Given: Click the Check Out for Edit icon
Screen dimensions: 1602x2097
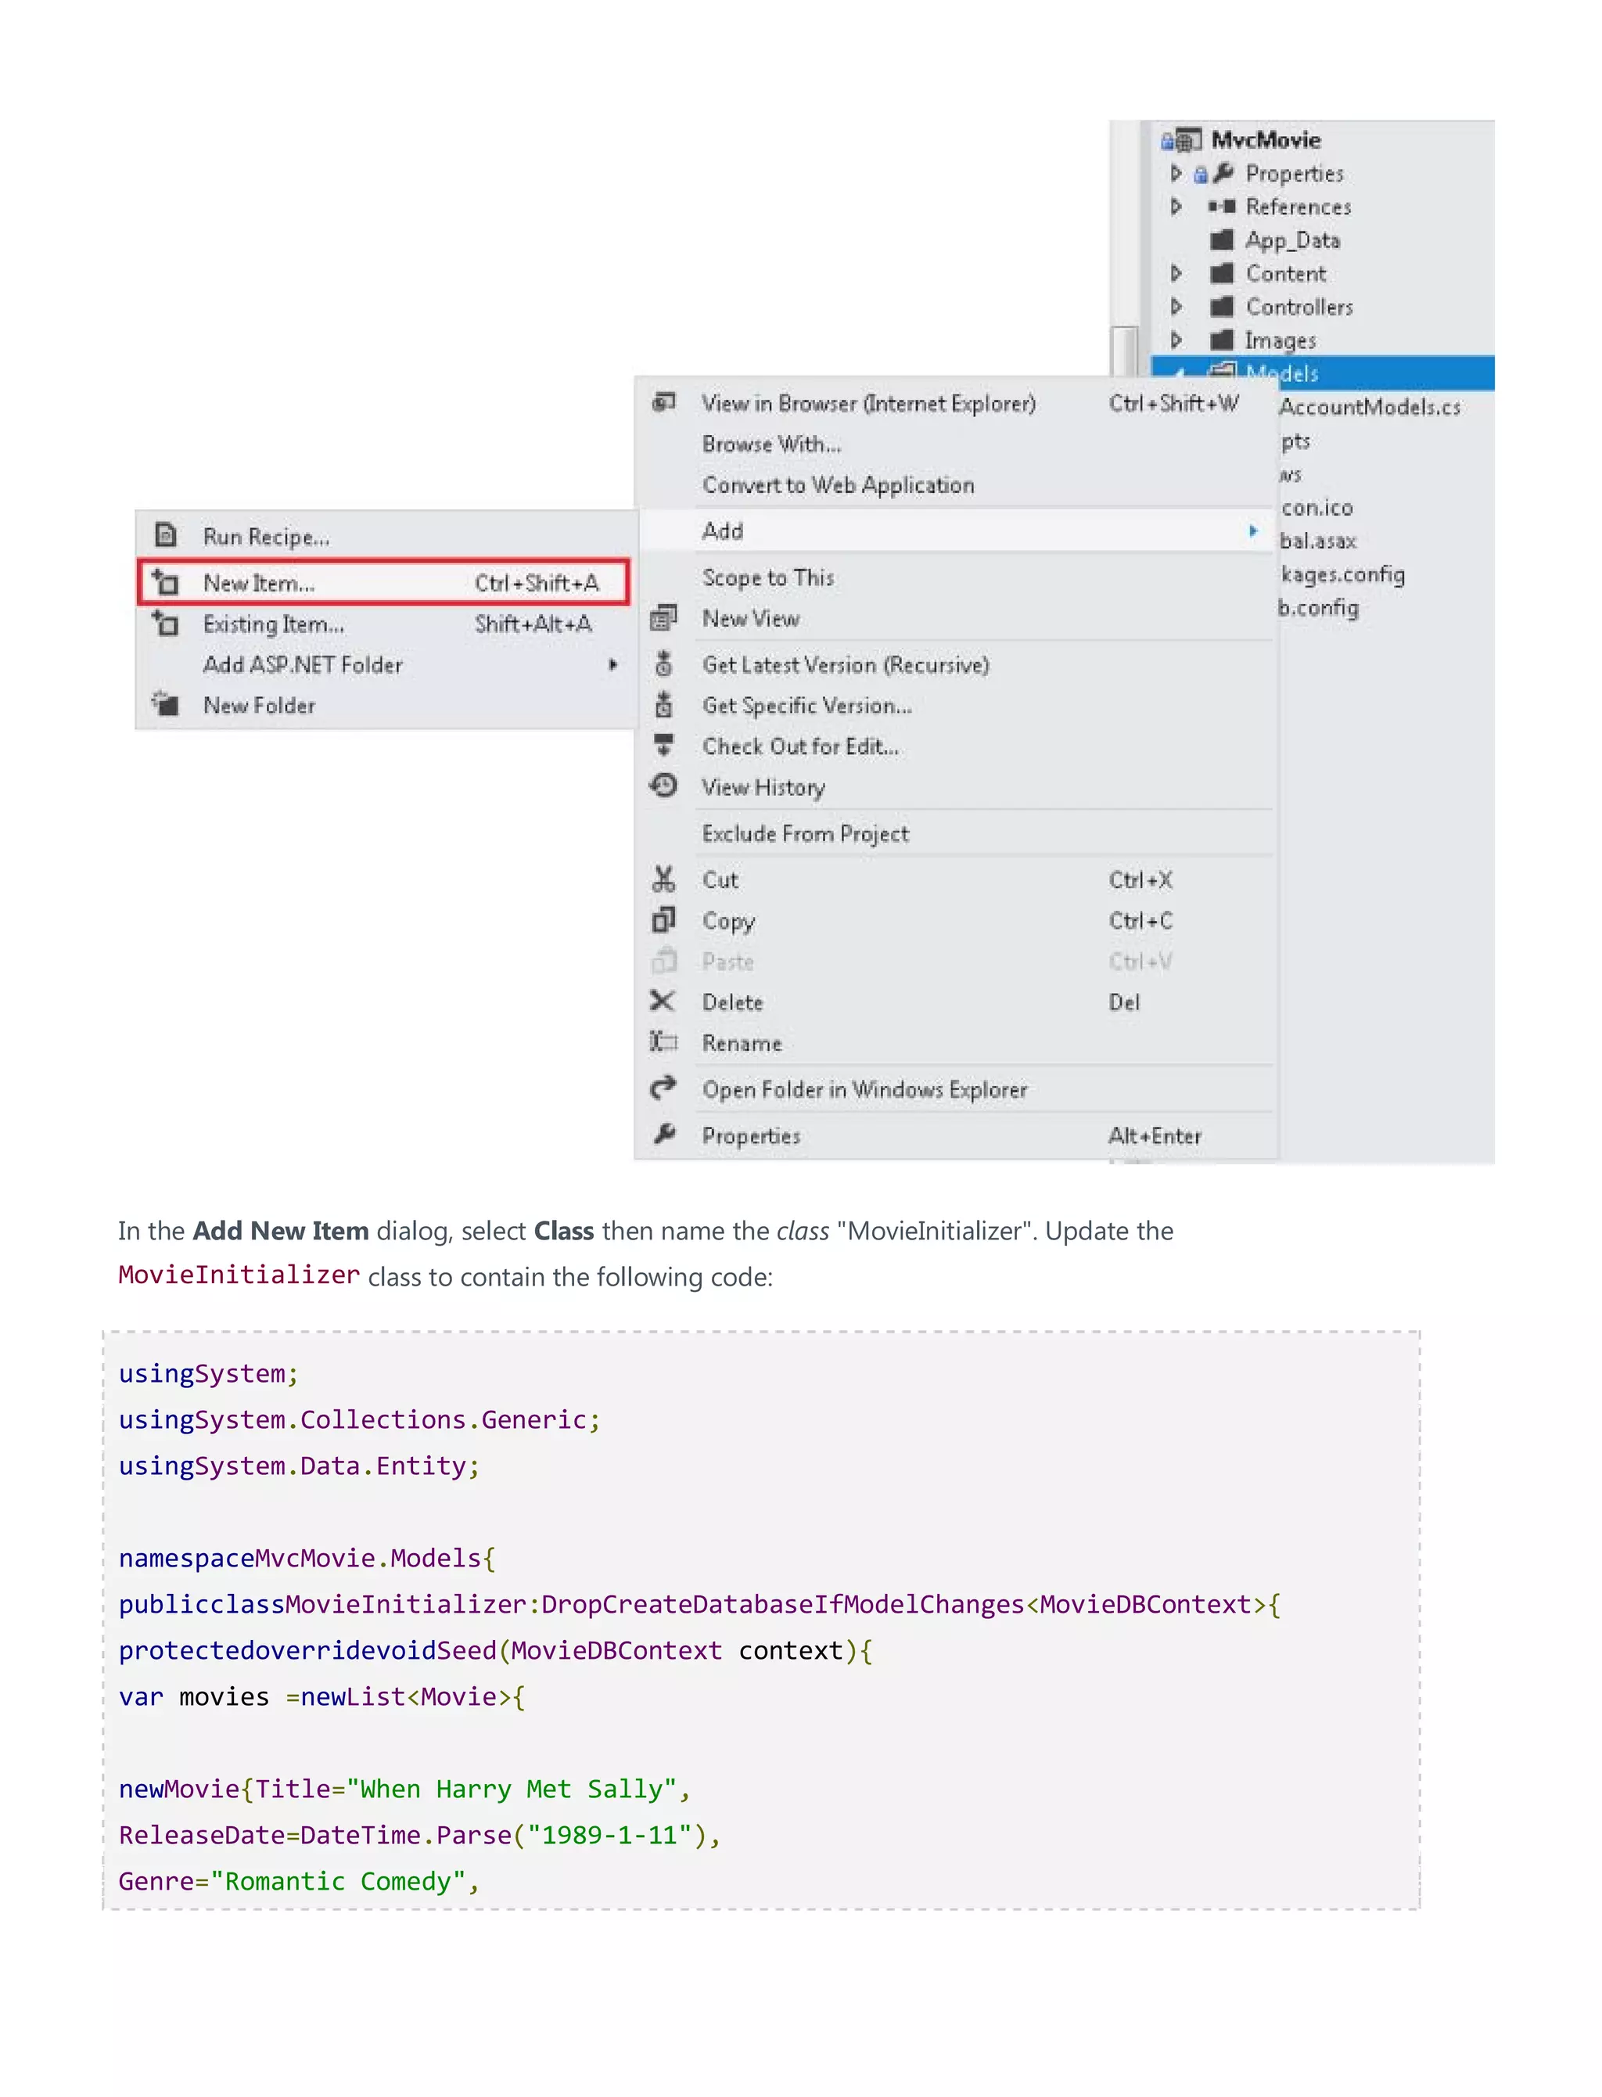Looking at the screenshot, I should (x=663, y=745).
